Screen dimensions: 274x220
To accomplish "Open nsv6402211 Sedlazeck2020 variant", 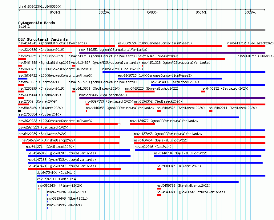I will tap(233, 108).
